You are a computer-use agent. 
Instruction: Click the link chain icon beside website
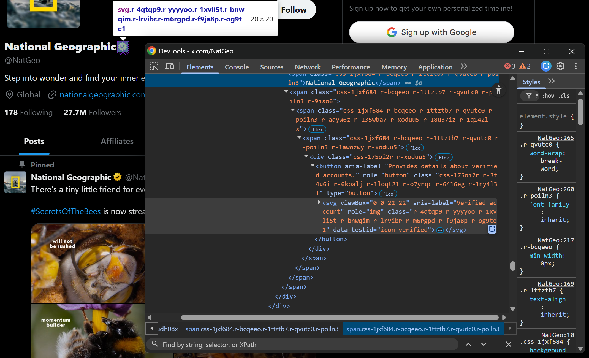[x=52, y=95]
